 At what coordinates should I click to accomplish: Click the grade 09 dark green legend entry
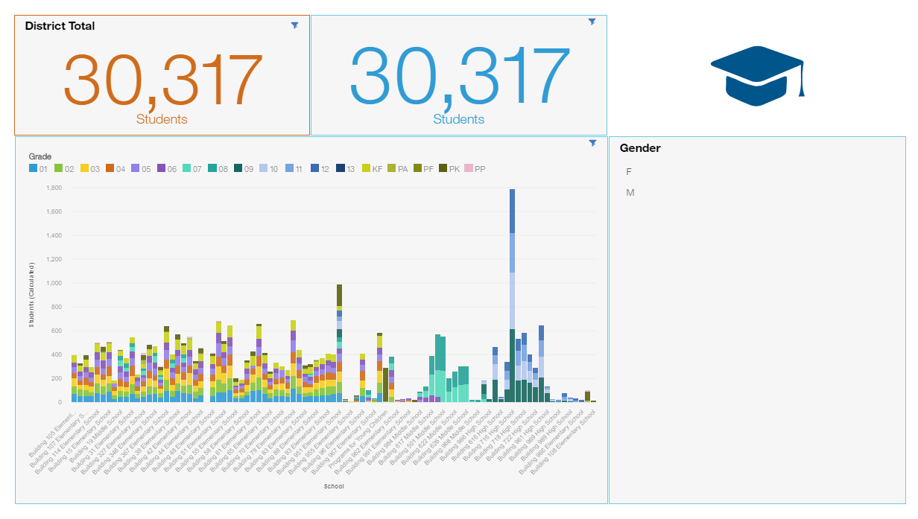[x=237, y=169]
